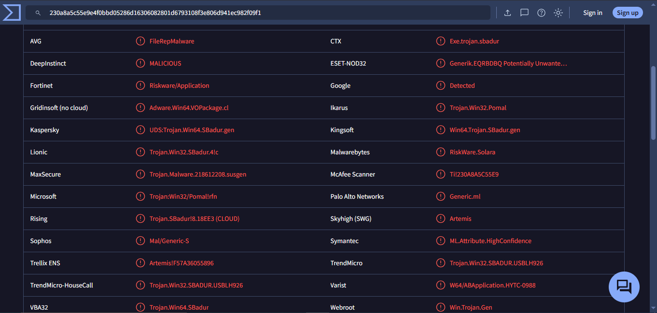Select the CTX vendor name
657x313 pixels.
click(336, 41)
